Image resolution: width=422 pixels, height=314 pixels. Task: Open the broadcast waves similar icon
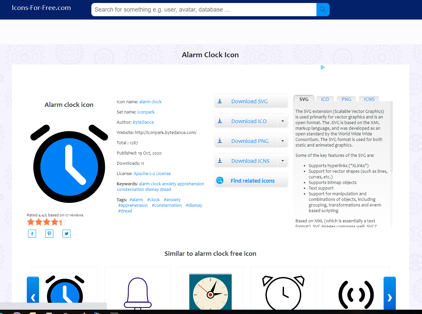[356, 289]
